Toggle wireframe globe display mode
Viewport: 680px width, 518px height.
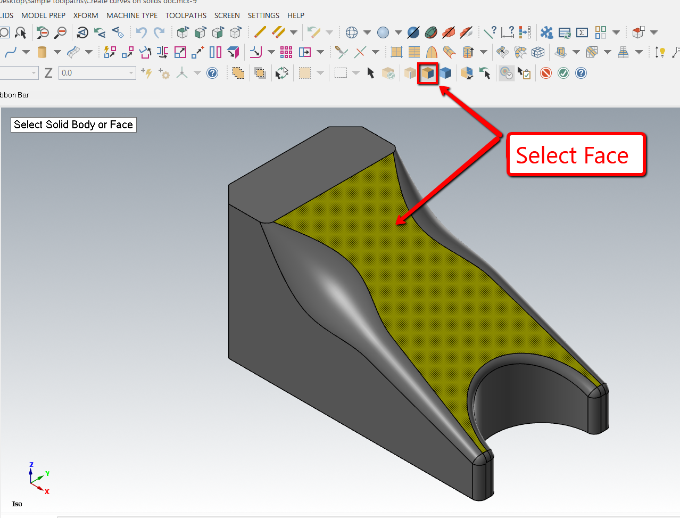352,32
